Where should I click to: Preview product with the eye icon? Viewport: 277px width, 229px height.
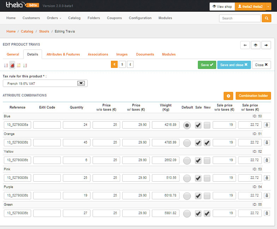click(x=256, y=45)
